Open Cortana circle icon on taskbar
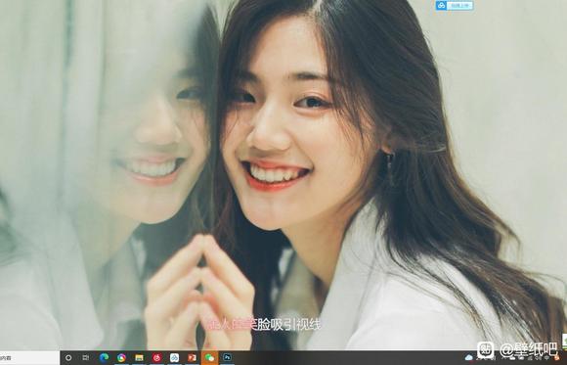Viewport: 567px width, 365px height. [68, 358]
